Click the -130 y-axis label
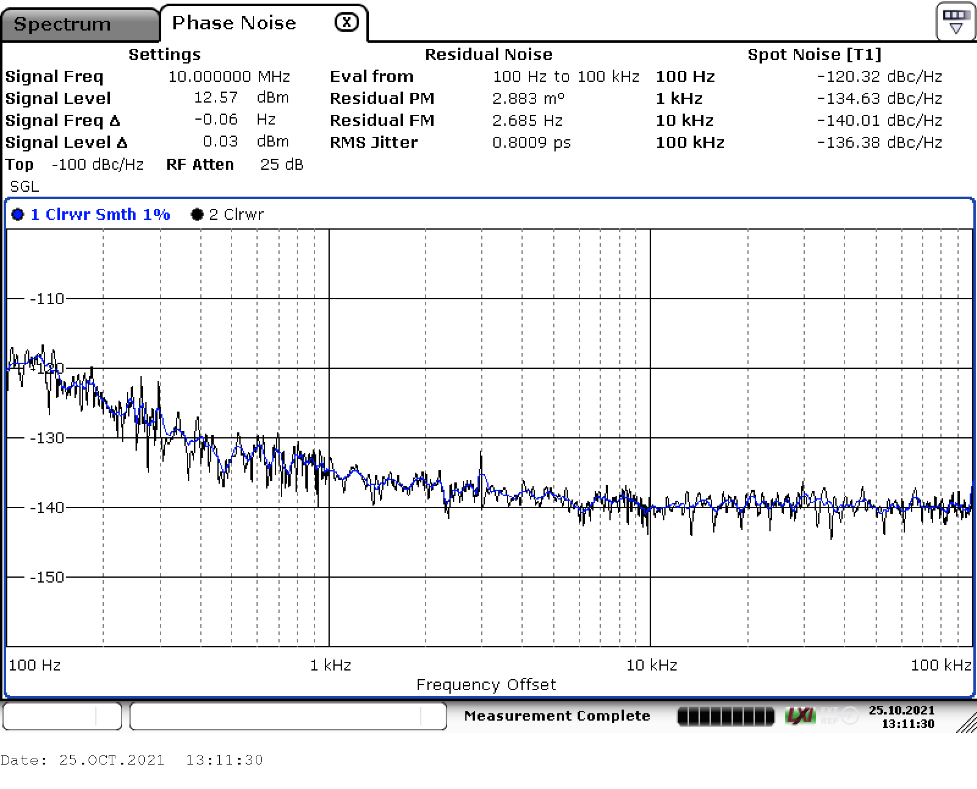This screenshot has height=789, width=977. coord(47,438)
